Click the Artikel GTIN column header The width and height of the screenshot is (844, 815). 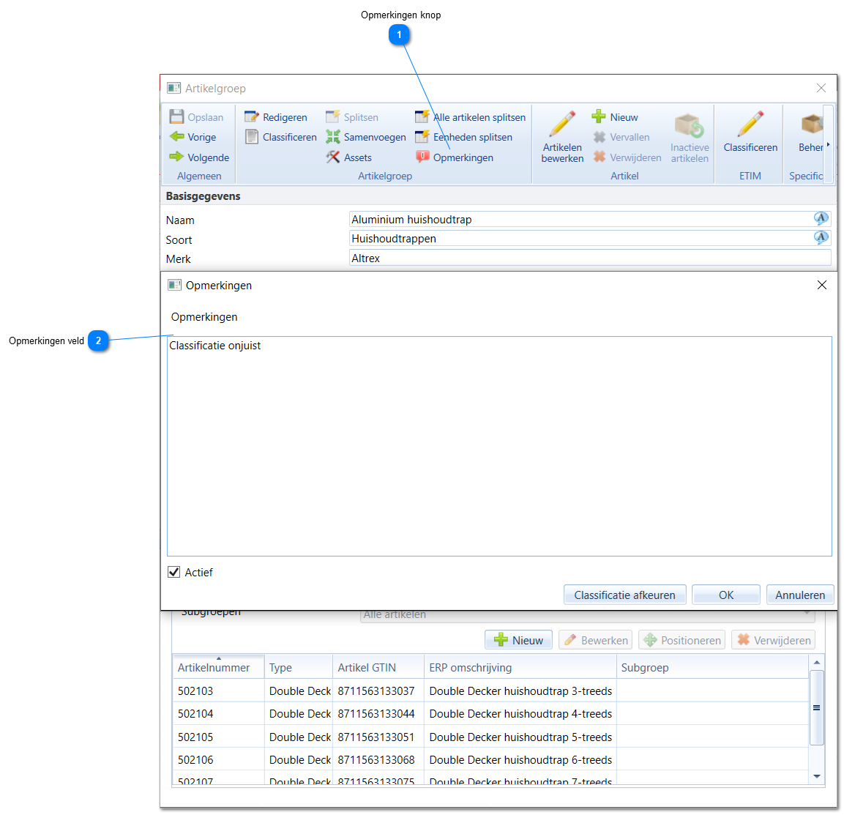378,668
